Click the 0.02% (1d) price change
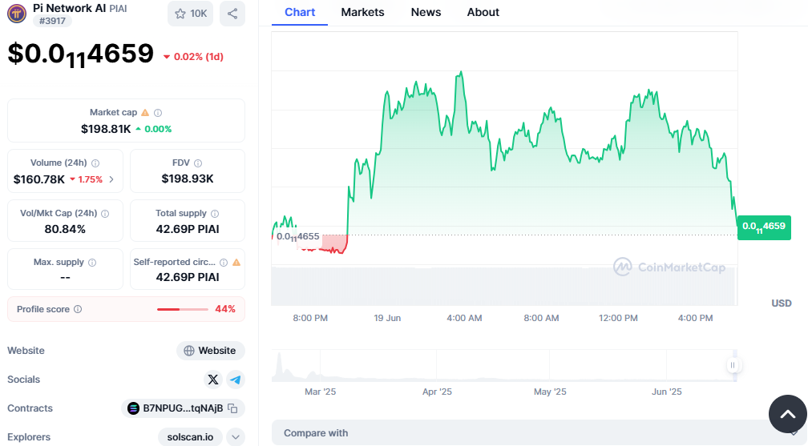This screenshot has height=446, width=808. (194, 57)
